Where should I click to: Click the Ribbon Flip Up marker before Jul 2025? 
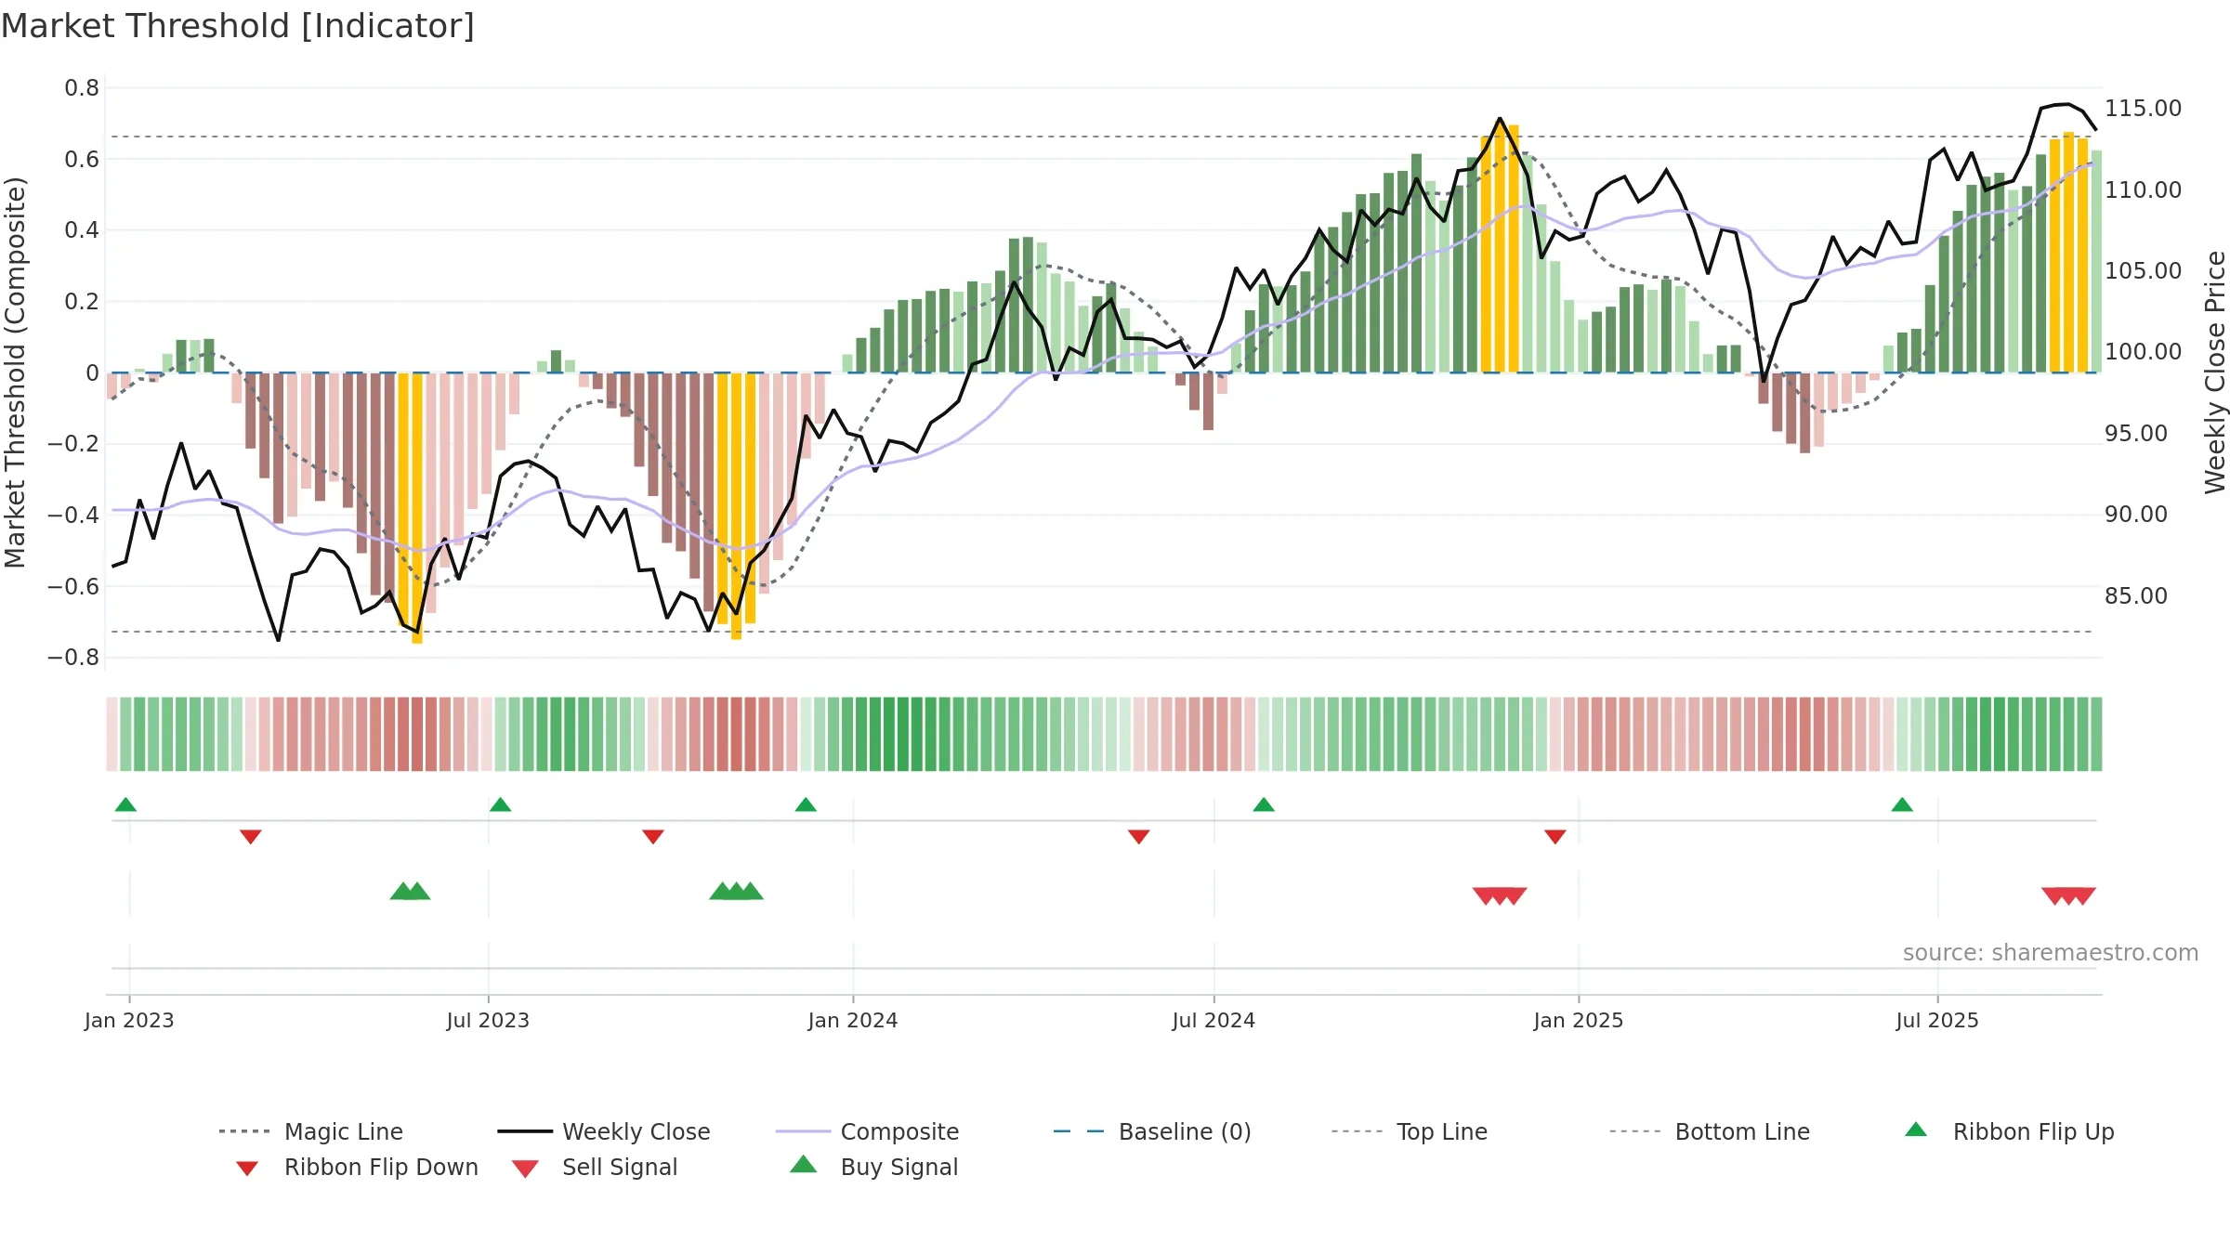[1902, 804]
